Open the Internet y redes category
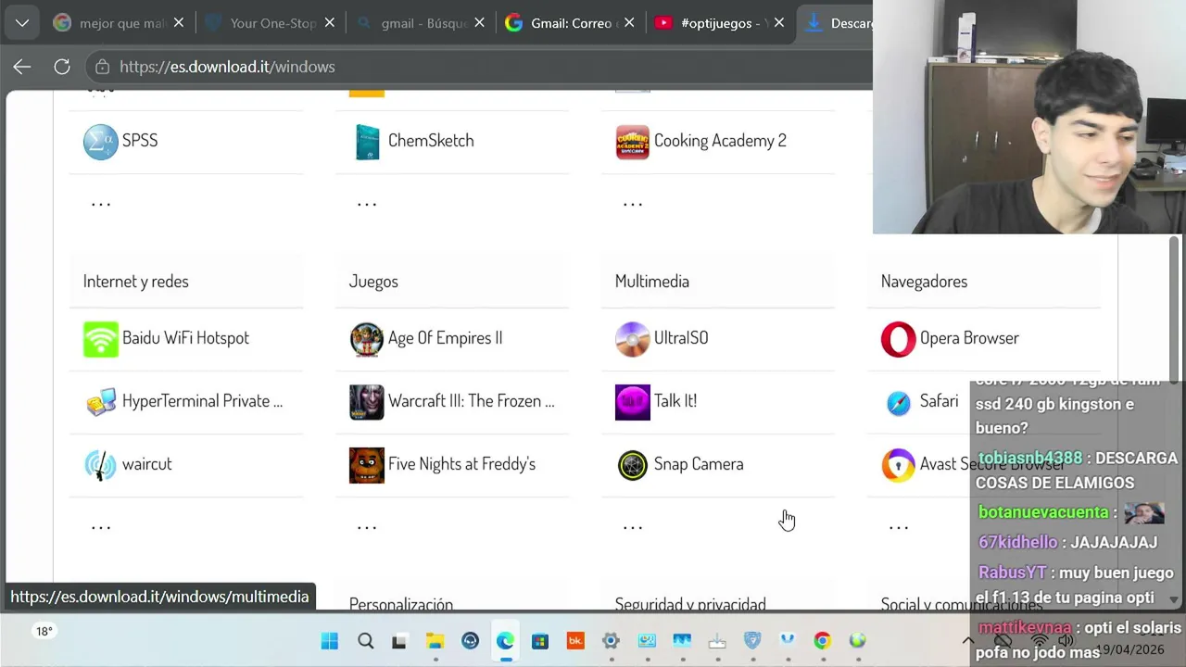 [x=136, y=282]
